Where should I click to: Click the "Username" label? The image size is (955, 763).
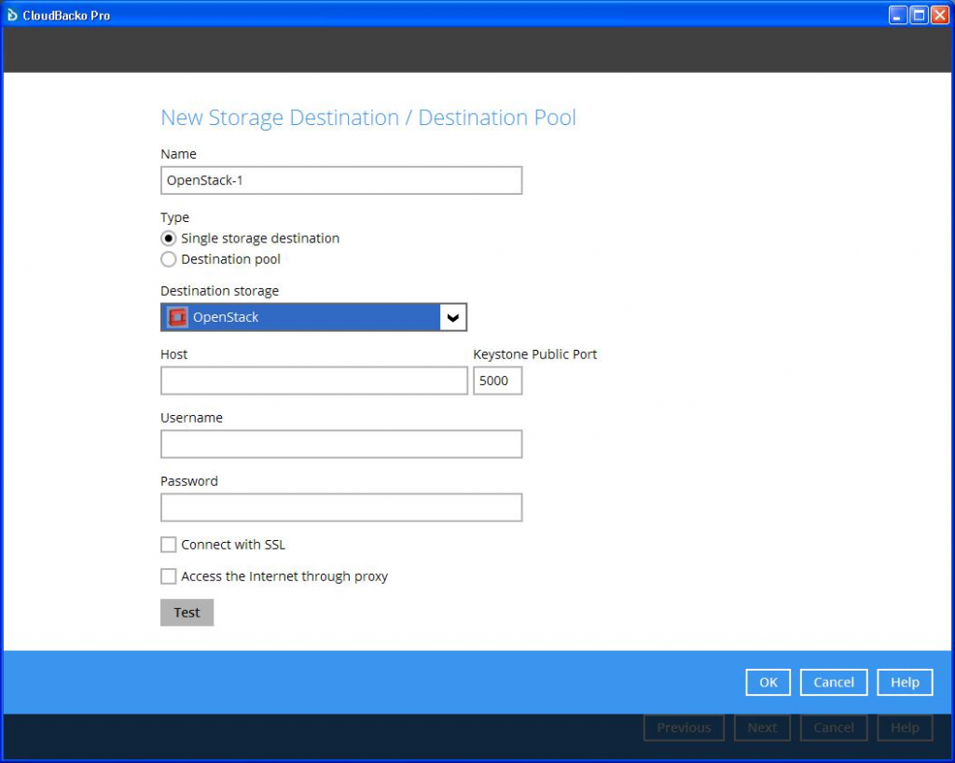click(192, 418)
